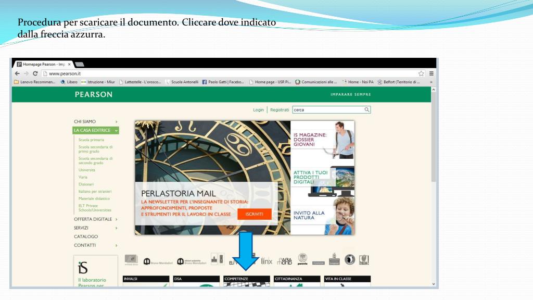533x300 pixels.
Task: Click the page scrollbar down arrow
Action: (x=434, y=284)
